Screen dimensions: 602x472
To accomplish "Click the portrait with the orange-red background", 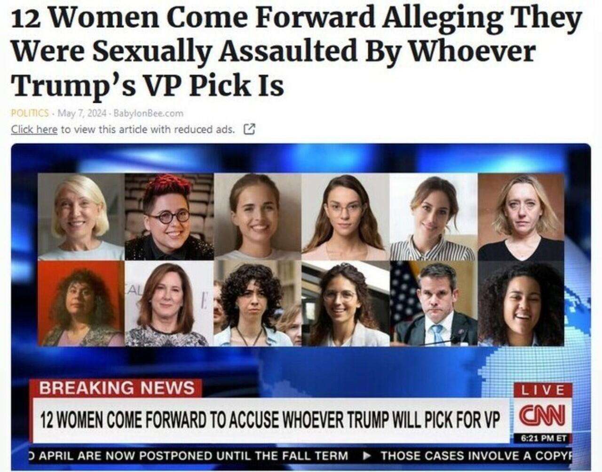I will 81,303.
